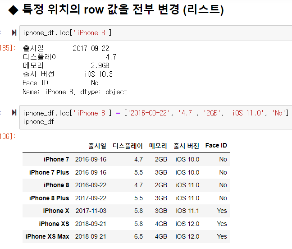Viewport: 292px width, 249px height.
Task: Click the 메모리 column header
Action: tap(158, 146)
